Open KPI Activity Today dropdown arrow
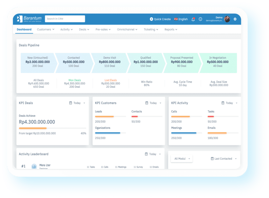269x198 pixels. tap(236, 103)
